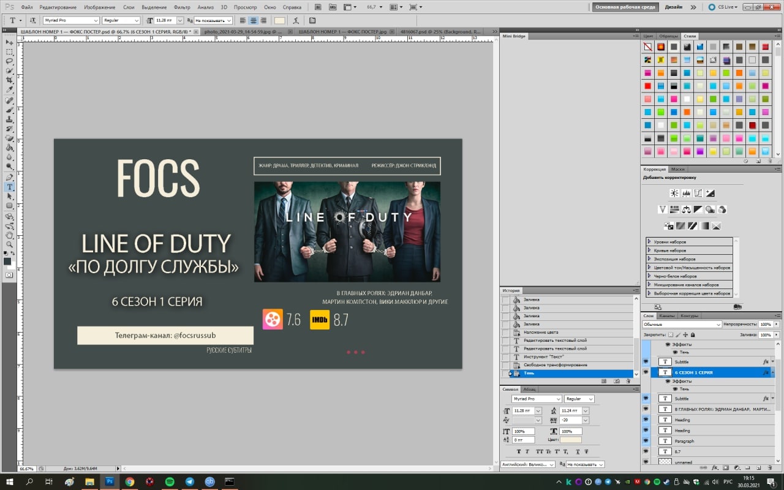The width and height of the screenshot is (784, 490).
Task: Align text right in options bar
Action: (x=263, y=20)
